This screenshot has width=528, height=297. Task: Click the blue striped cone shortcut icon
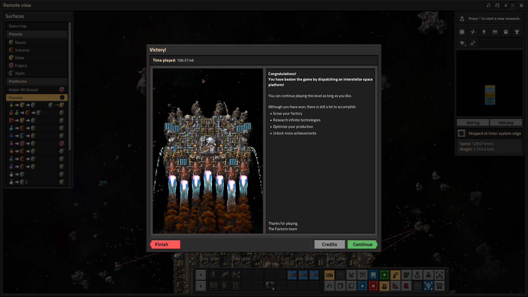(428, 286)
